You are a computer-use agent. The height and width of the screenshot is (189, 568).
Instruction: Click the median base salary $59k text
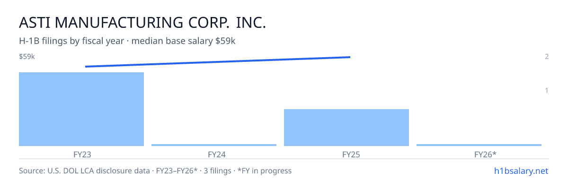coord(184,41)
